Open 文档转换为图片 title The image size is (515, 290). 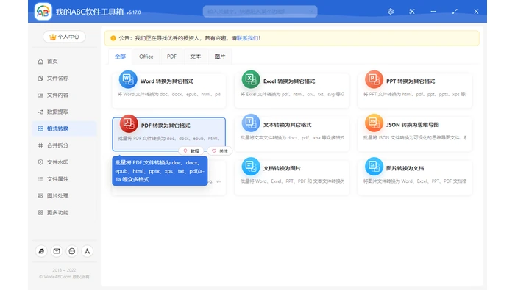(282, 168)
